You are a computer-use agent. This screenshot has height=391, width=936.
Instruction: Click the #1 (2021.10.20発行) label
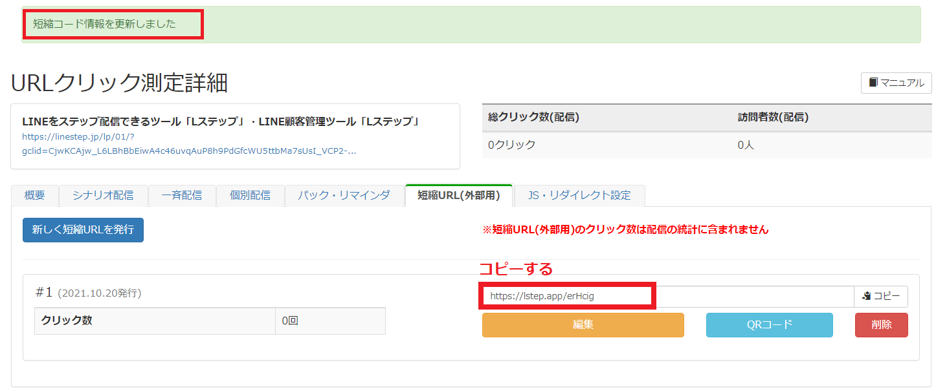(88, 293)
